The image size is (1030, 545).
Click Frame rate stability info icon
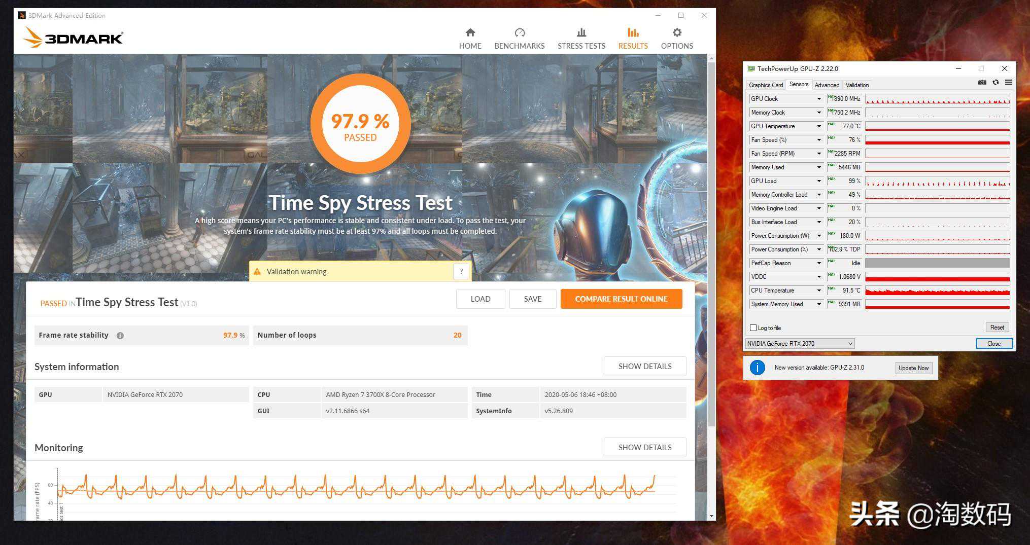120,336
